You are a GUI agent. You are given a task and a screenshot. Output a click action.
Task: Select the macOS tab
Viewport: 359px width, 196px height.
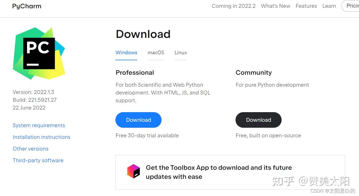tap(156, 53)
